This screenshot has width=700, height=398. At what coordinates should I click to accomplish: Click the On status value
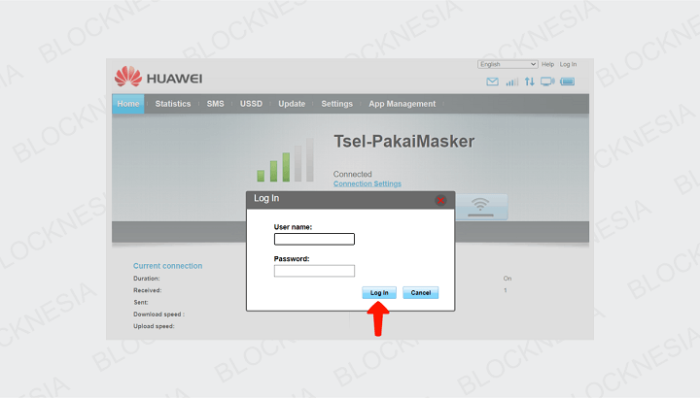point(507,278)
